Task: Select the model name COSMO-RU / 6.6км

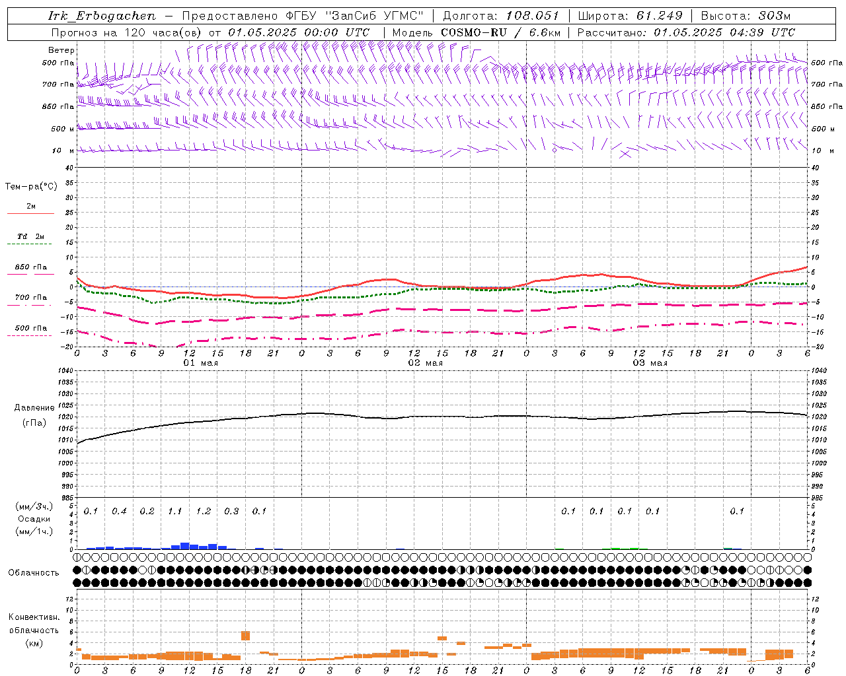Action: click(x=500, y=32)
